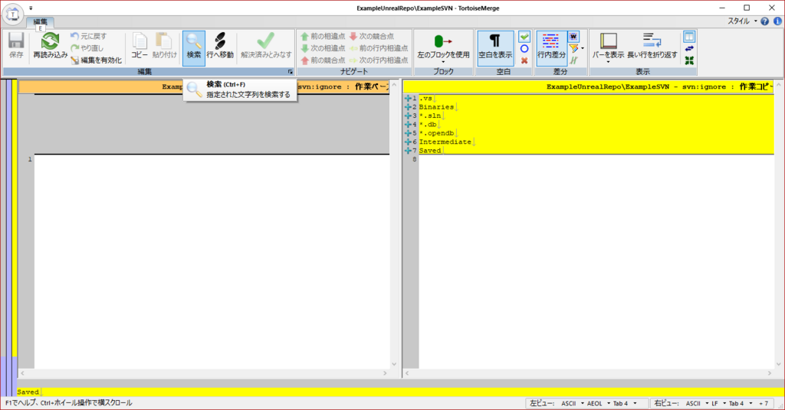Open the 編集 ribbon tab
The image size is (785, 410).
(40, 21)
